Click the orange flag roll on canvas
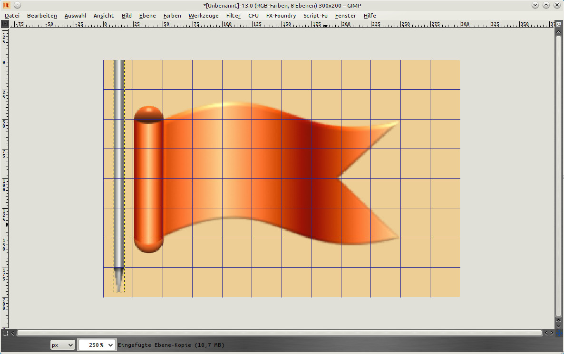This screenshot has width=564, height=354. click(148, 179)
